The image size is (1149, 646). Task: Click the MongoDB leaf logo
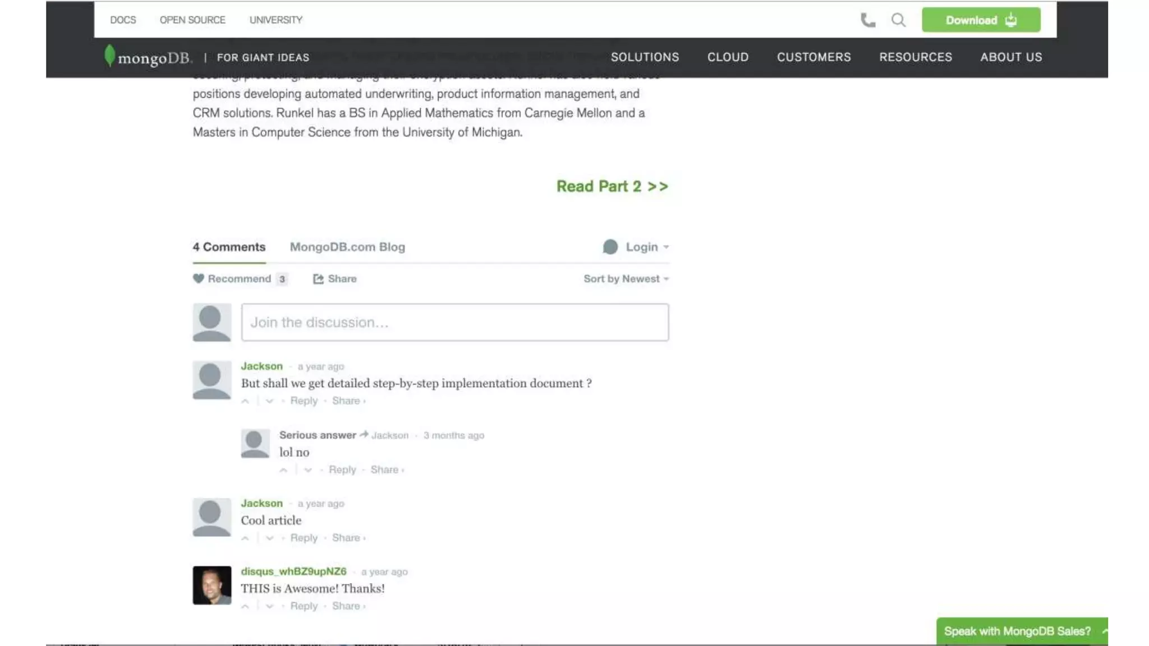[110, 56]
